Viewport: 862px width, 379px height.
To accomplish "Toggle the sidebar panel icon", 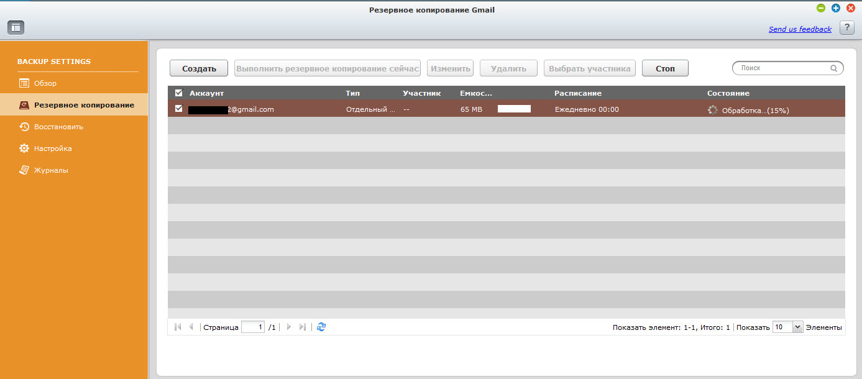I will [x=16, y=27].
